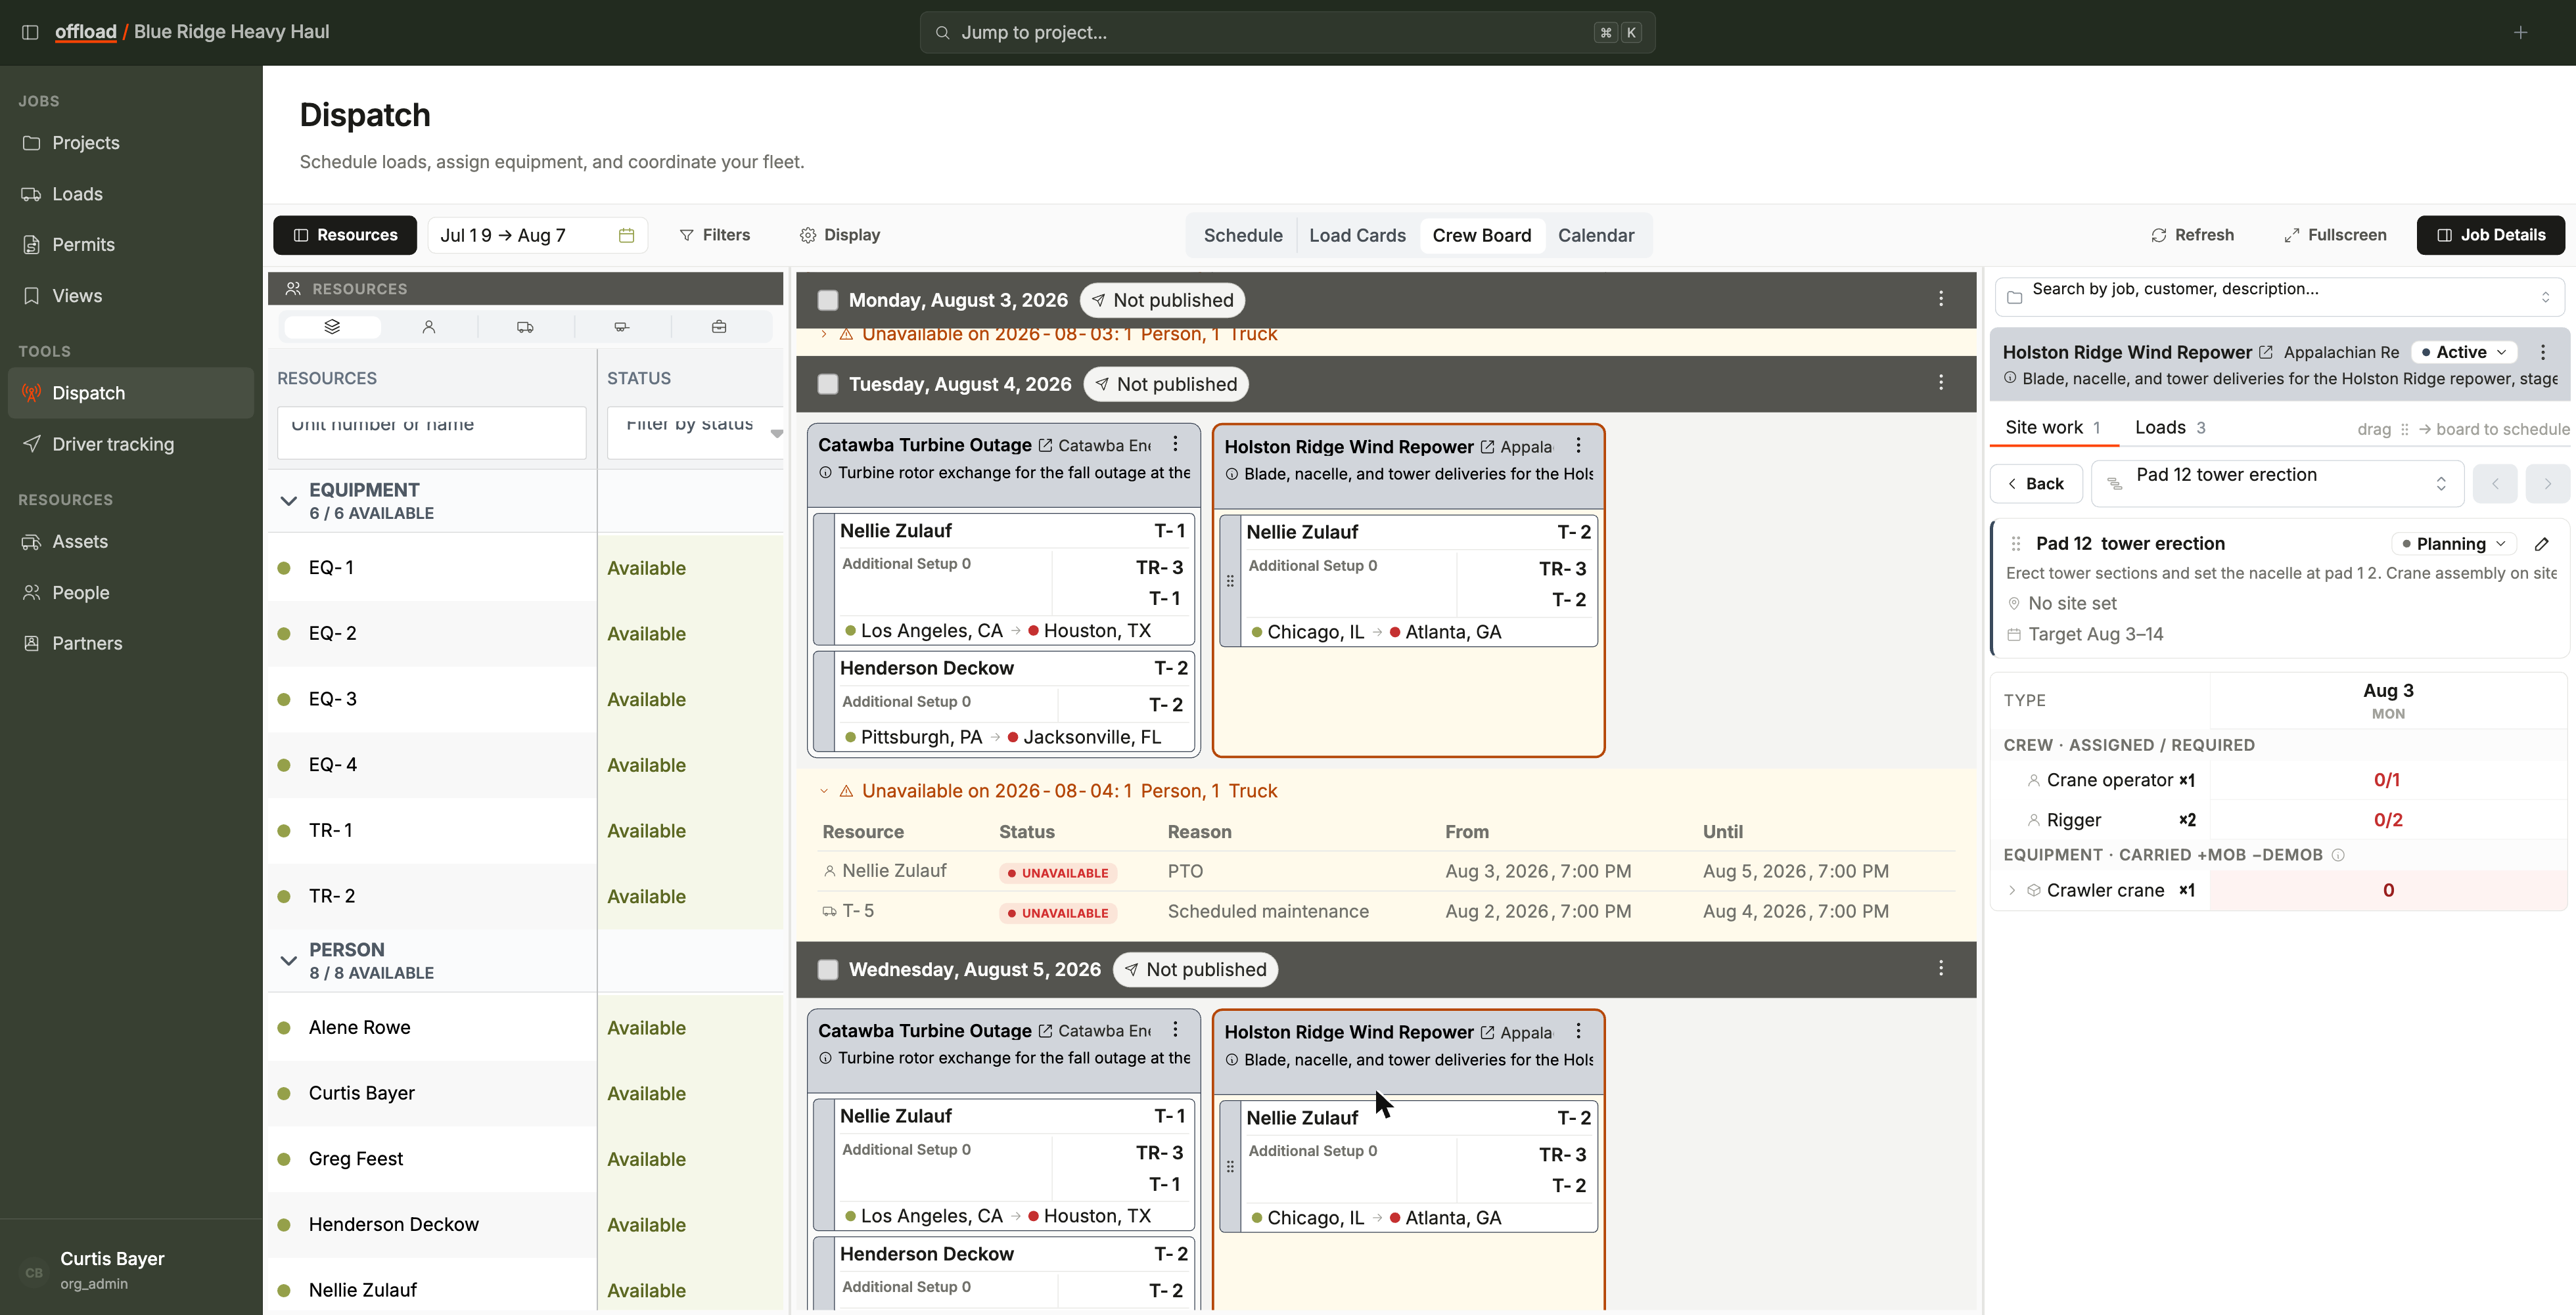Viewport: 2576px width, 1315px height.
Task: Click info icon beside equipment carried heading
Action: pyautogui.click(x=2338, y=855)
